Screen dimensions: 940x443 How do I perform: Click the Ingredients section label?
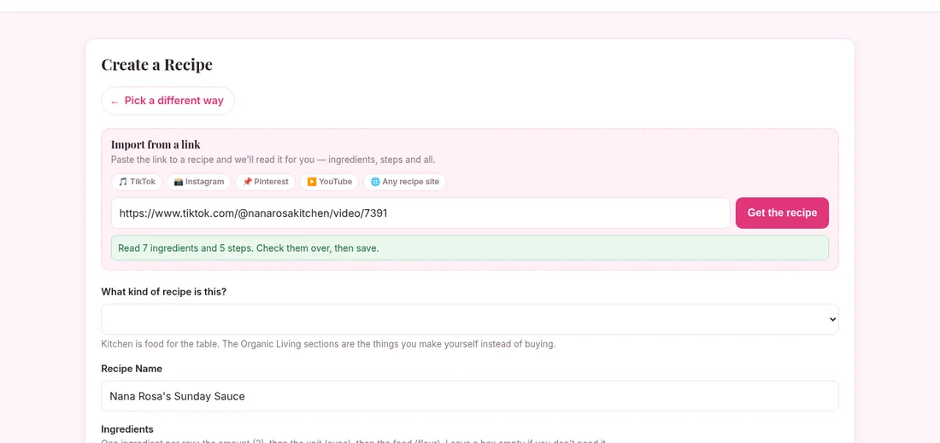point(127,429)
